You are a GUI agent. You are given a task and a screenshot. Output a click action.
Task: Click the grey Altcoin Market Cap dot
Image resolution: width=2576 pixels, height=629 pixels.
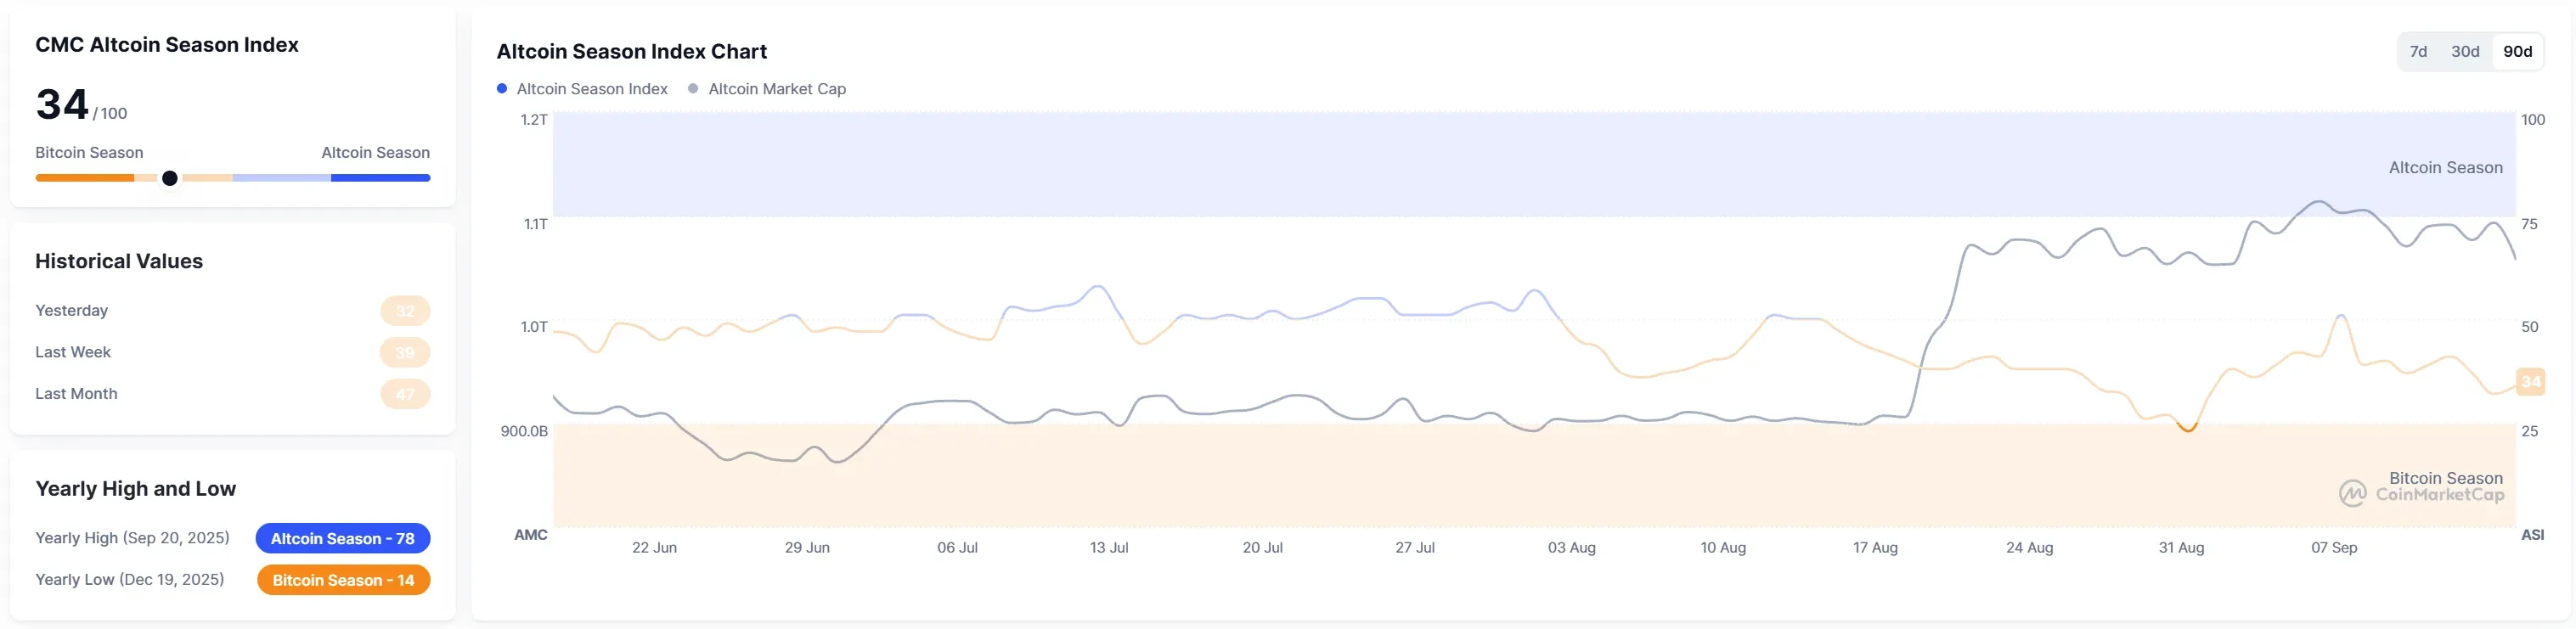[x=693, y=89]
